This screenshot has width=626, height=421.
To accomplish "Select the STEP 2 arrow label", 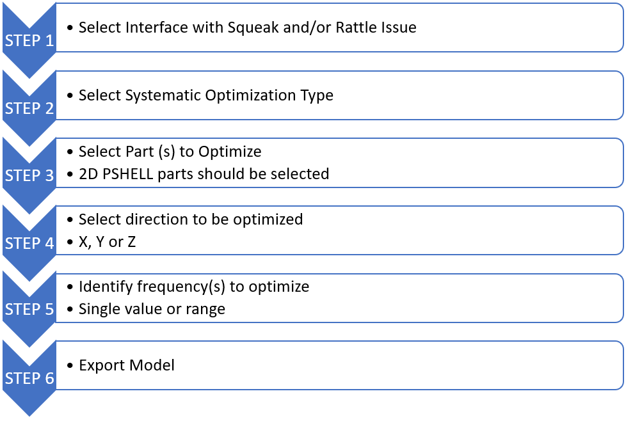I will [x=29, y=108].
